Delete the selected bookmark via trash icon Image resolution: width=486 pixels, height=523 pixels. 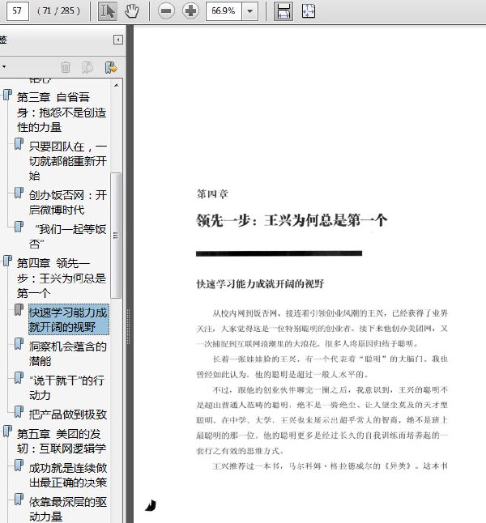pos(66,67)
